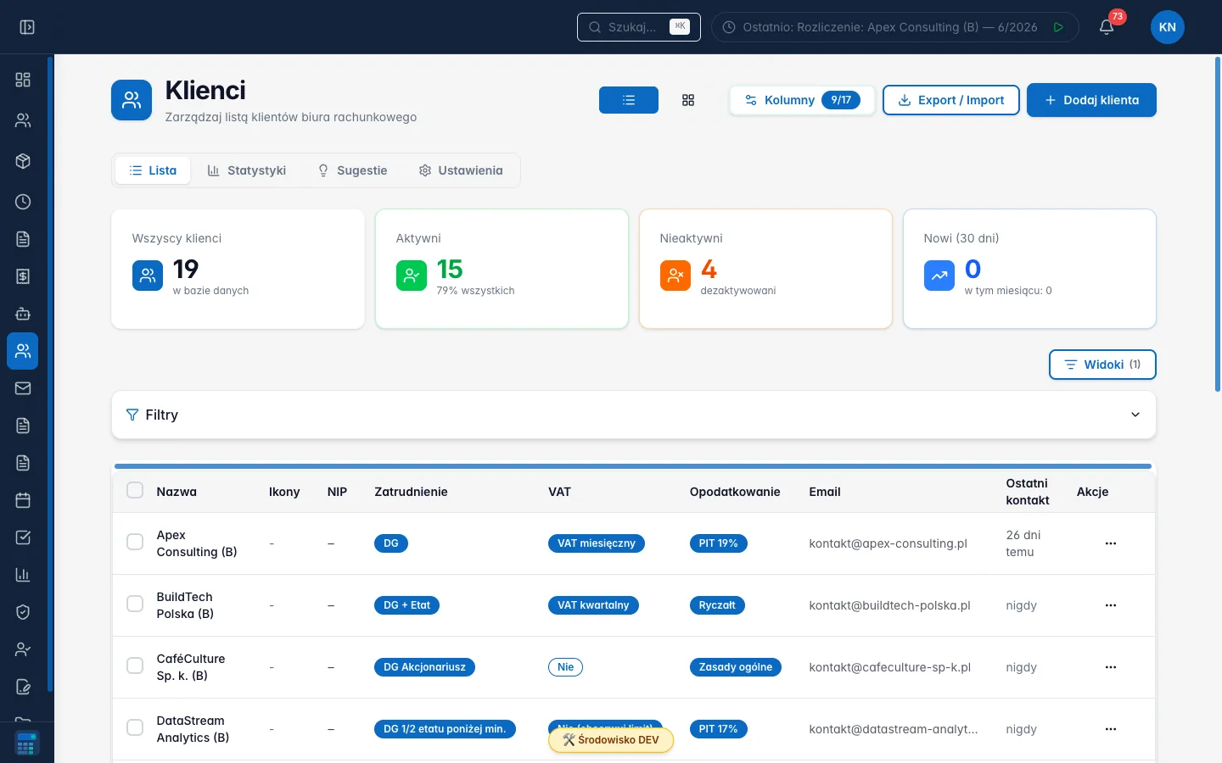This screenshot has height=763, width=1222.
Task: Open the clock icon in sidebar
Action: 23,202
